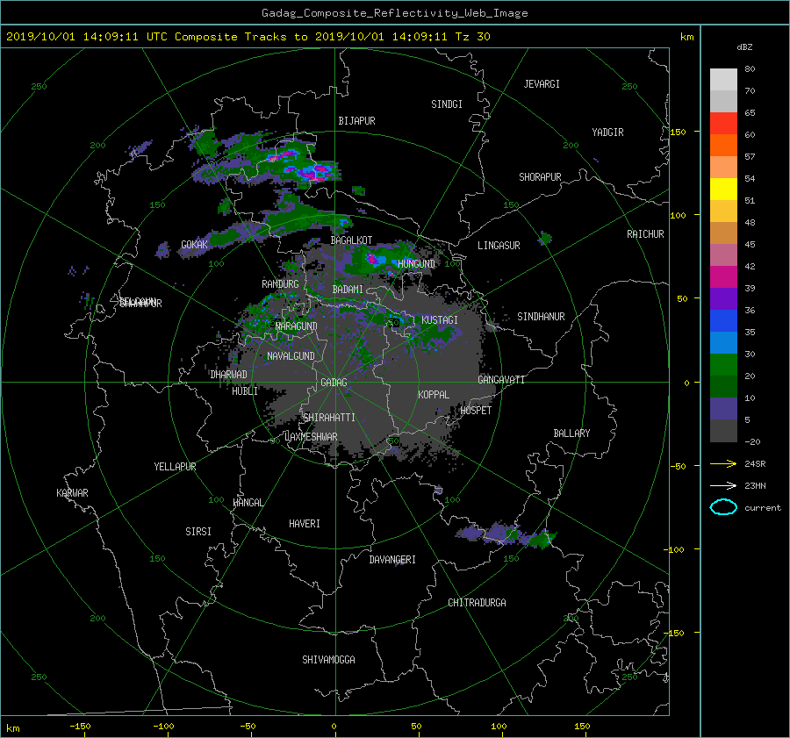Click the DHARWAD city label
790x738 pixels.
coord(228,375)
